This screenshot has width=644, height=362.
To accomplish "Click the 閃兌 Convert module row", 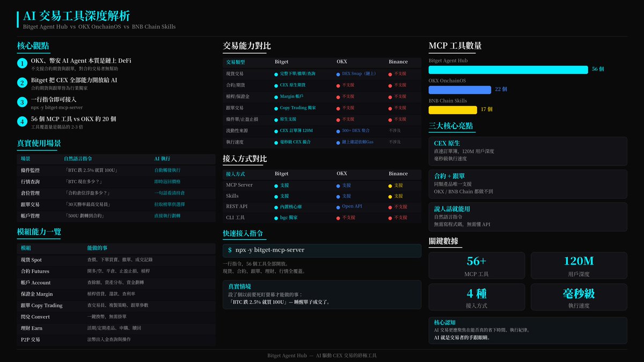I will coord(116,316).
